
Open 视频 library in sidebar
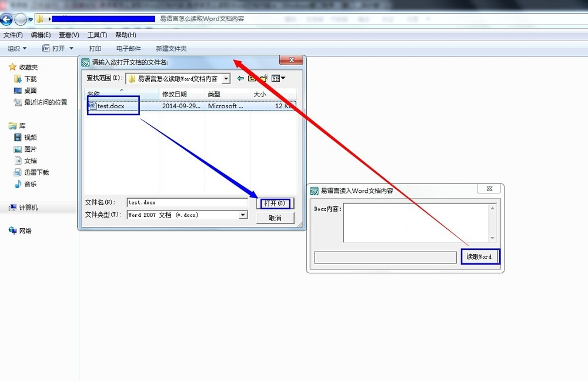(x=25, y=137)
